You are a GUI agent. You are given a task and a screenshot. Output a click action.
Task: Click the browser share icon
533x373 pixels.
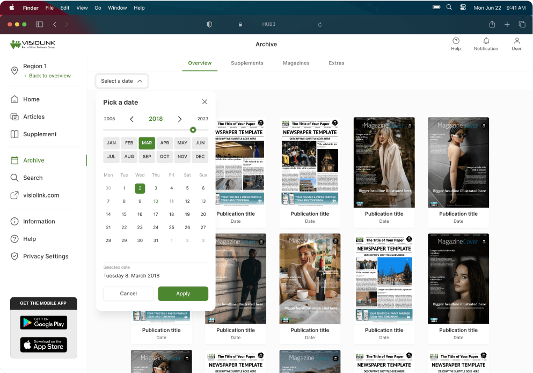pos(492,24)
